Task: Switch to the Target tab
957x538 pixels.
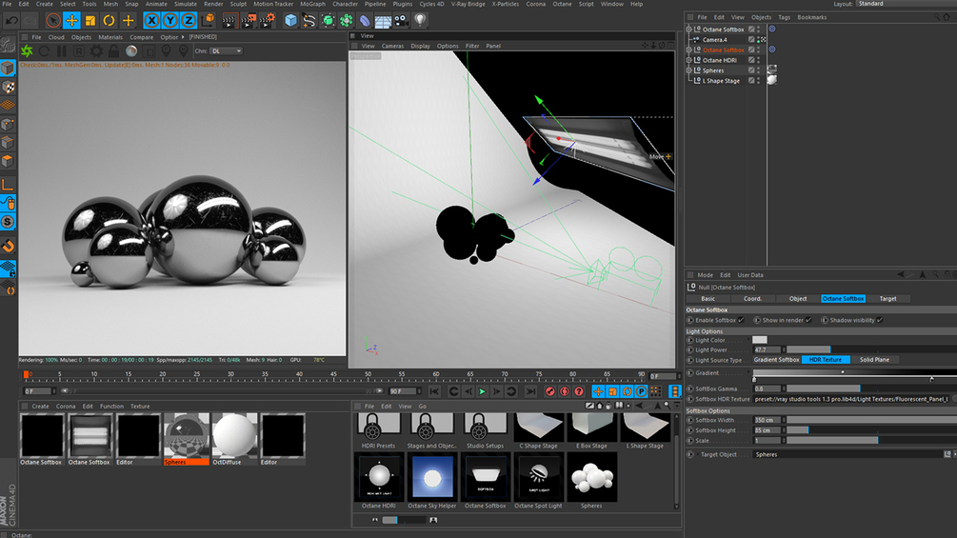Action: [x=888, y=298]
